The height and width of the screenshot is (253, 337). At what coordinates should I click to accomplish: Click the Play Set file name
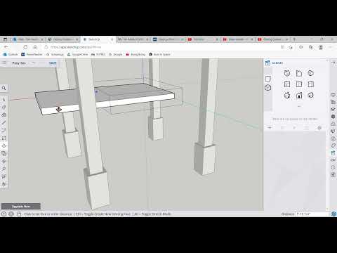pos(19,63)
